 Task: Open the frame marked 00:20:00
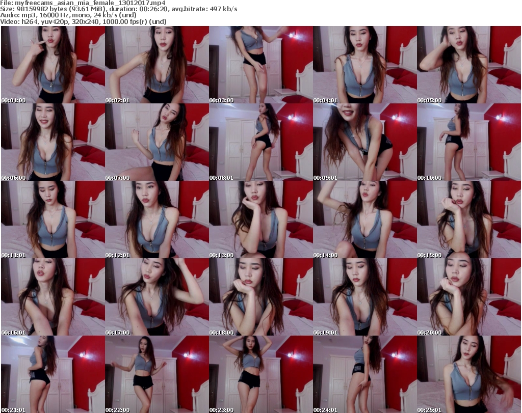click(x=469, y=297)
